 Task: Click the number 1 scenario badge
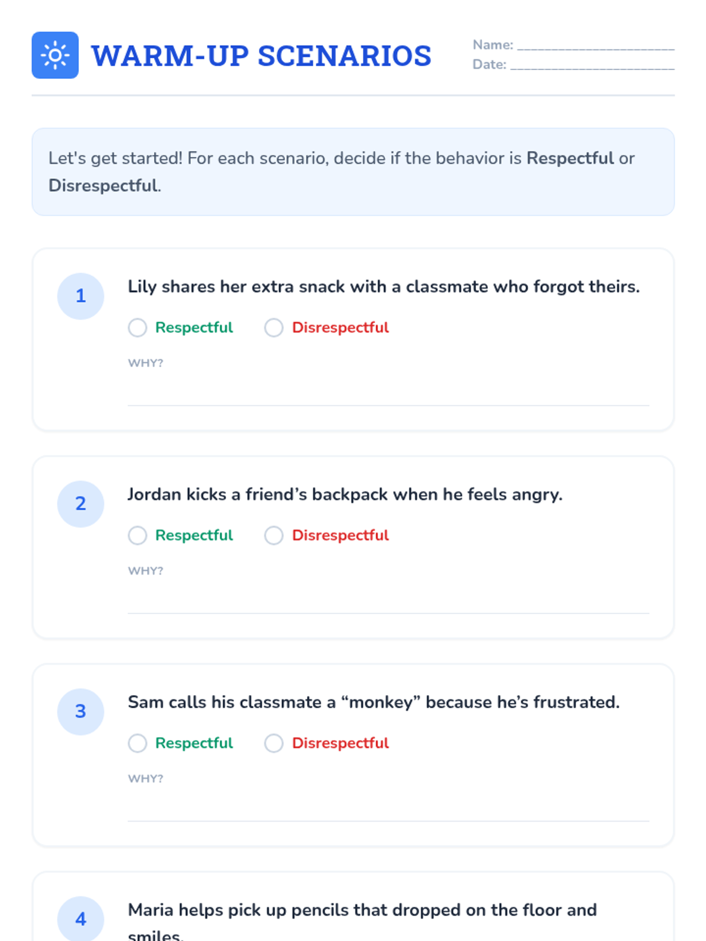click(81, 296)
